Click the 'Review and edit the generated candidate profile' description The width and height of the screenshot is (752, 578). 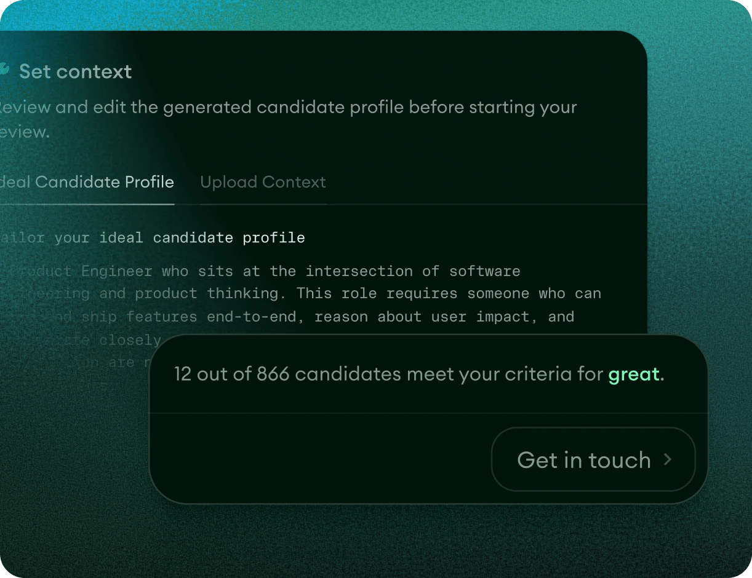point(288,119)
